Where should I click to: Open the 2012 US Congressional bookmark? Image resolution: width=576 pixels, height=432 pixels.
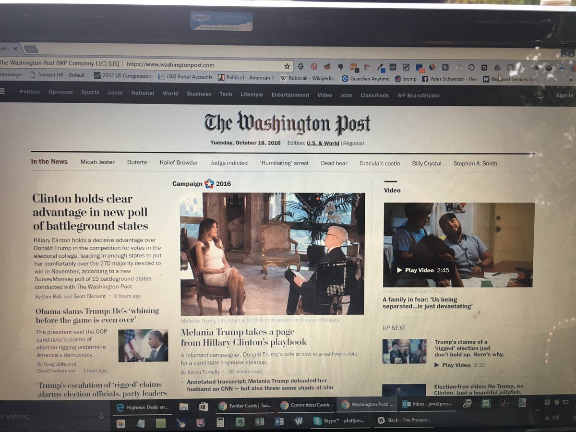[x=123, y=76]
